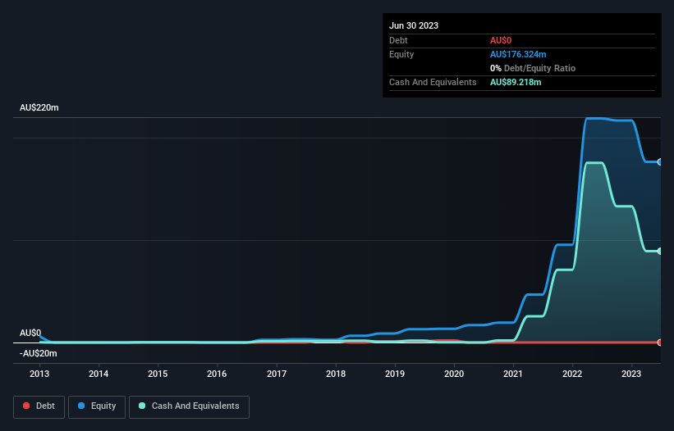
Task: Select the 2015 x-axis label
Action: tap(158, 374)
